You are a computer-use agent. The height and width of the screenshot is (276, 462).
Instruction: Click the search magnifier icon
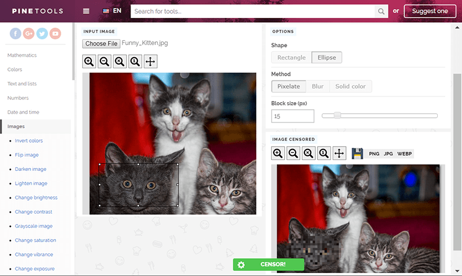pos(381,11)
